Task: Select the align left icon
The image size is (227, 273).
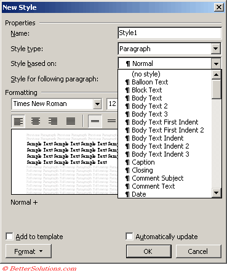Action: point(18,121)
